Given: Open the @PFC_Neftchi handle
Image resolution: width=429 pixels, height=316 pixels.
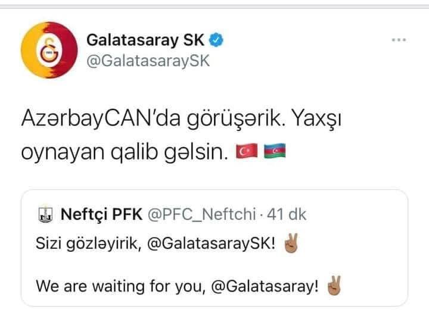Looking at the screenshot, I should click(202, 214).
